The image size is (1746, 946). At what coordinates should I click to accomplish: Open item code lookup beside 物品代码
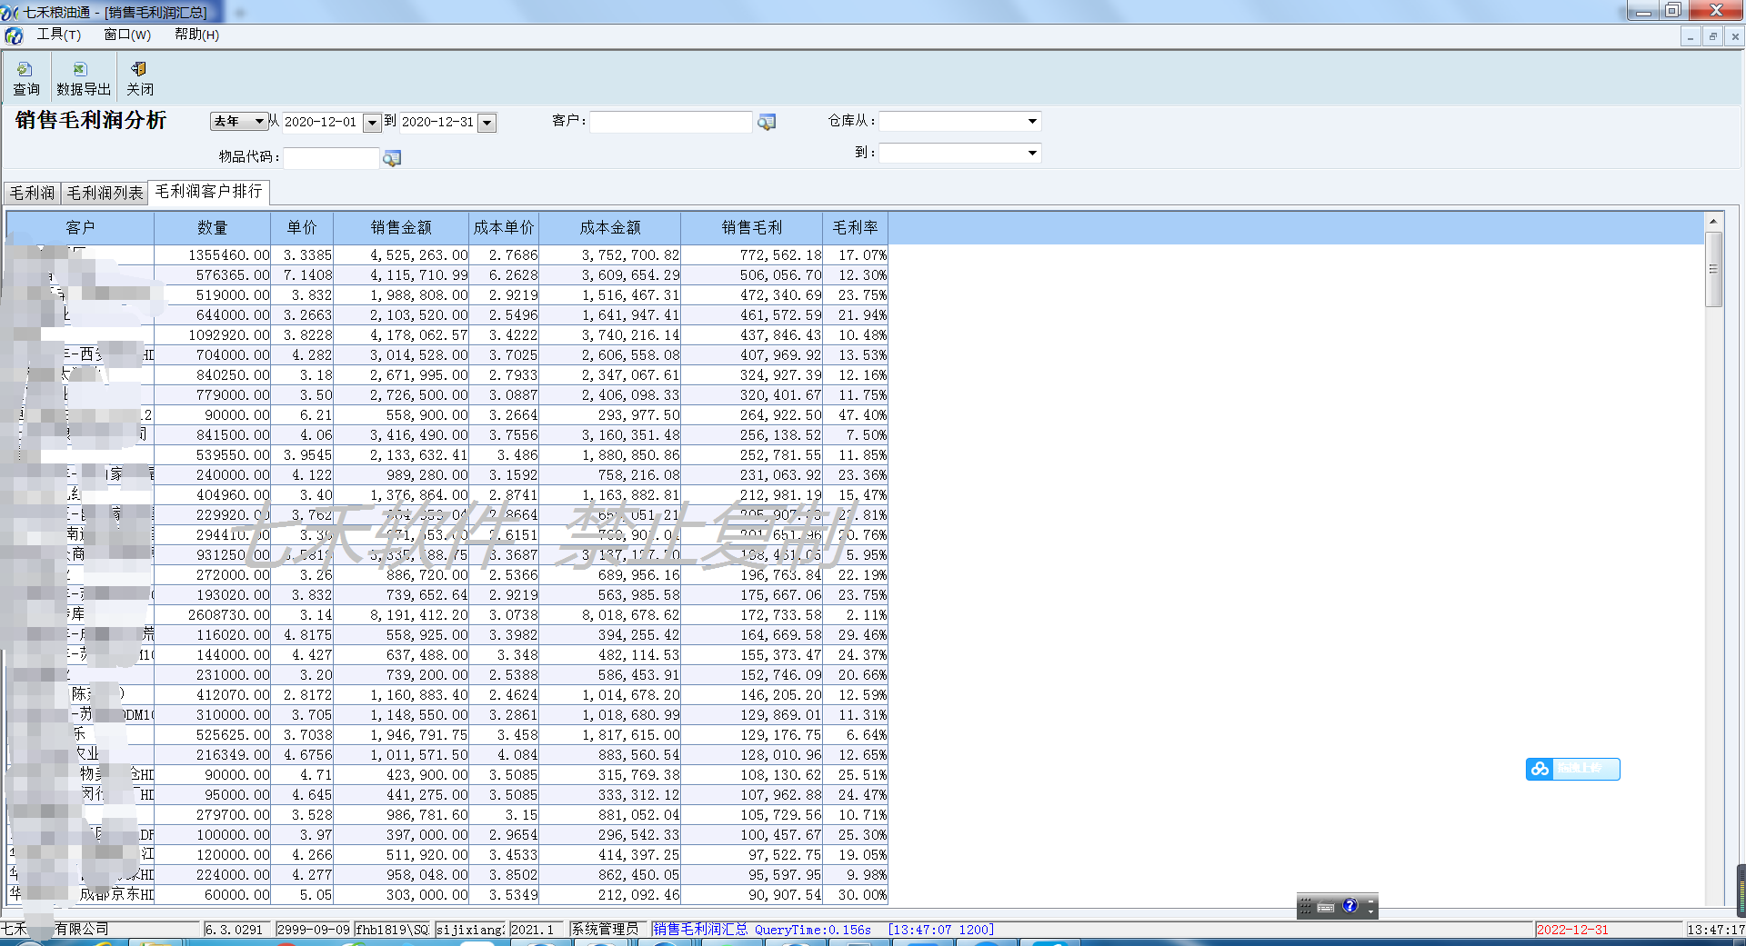coord(392,158)
